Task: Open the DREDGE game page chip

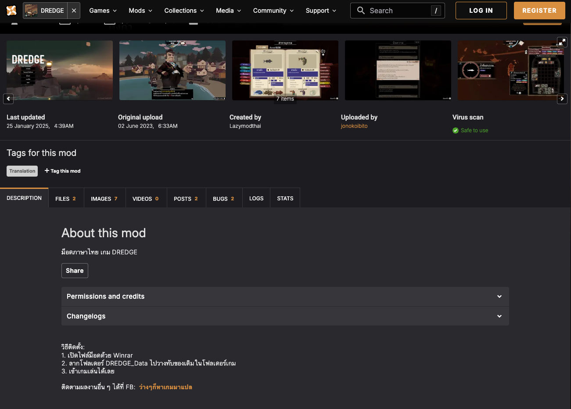Action: tap(45, 11)
